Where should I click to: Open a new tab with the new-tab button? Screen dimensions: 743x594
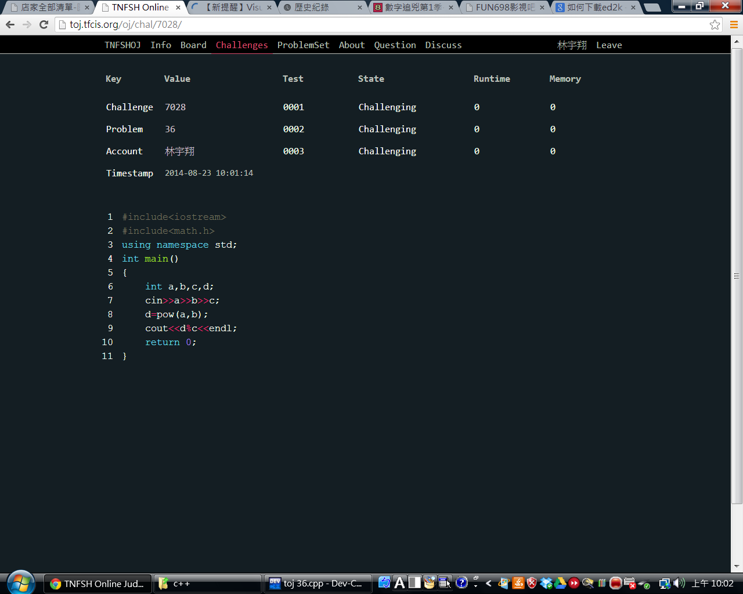652,8
